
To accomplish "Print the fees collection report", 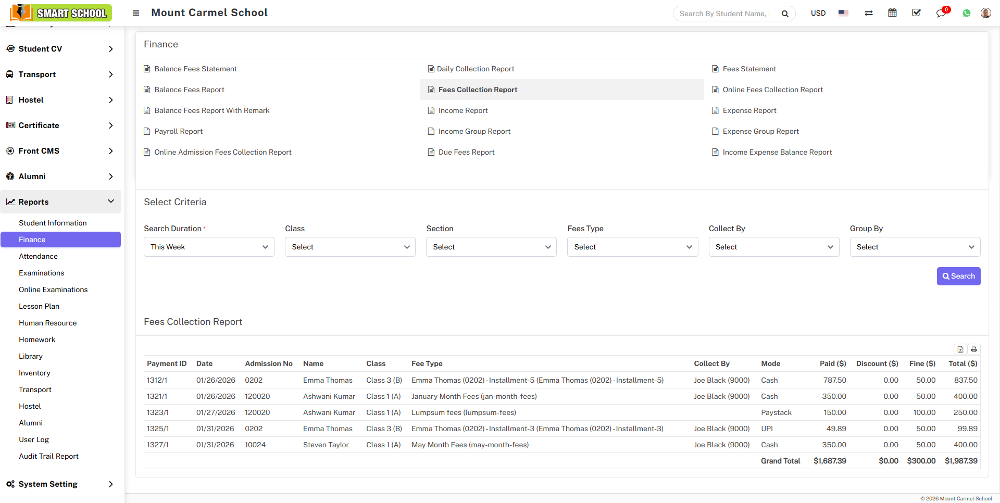I will click(x=974, y=349).
